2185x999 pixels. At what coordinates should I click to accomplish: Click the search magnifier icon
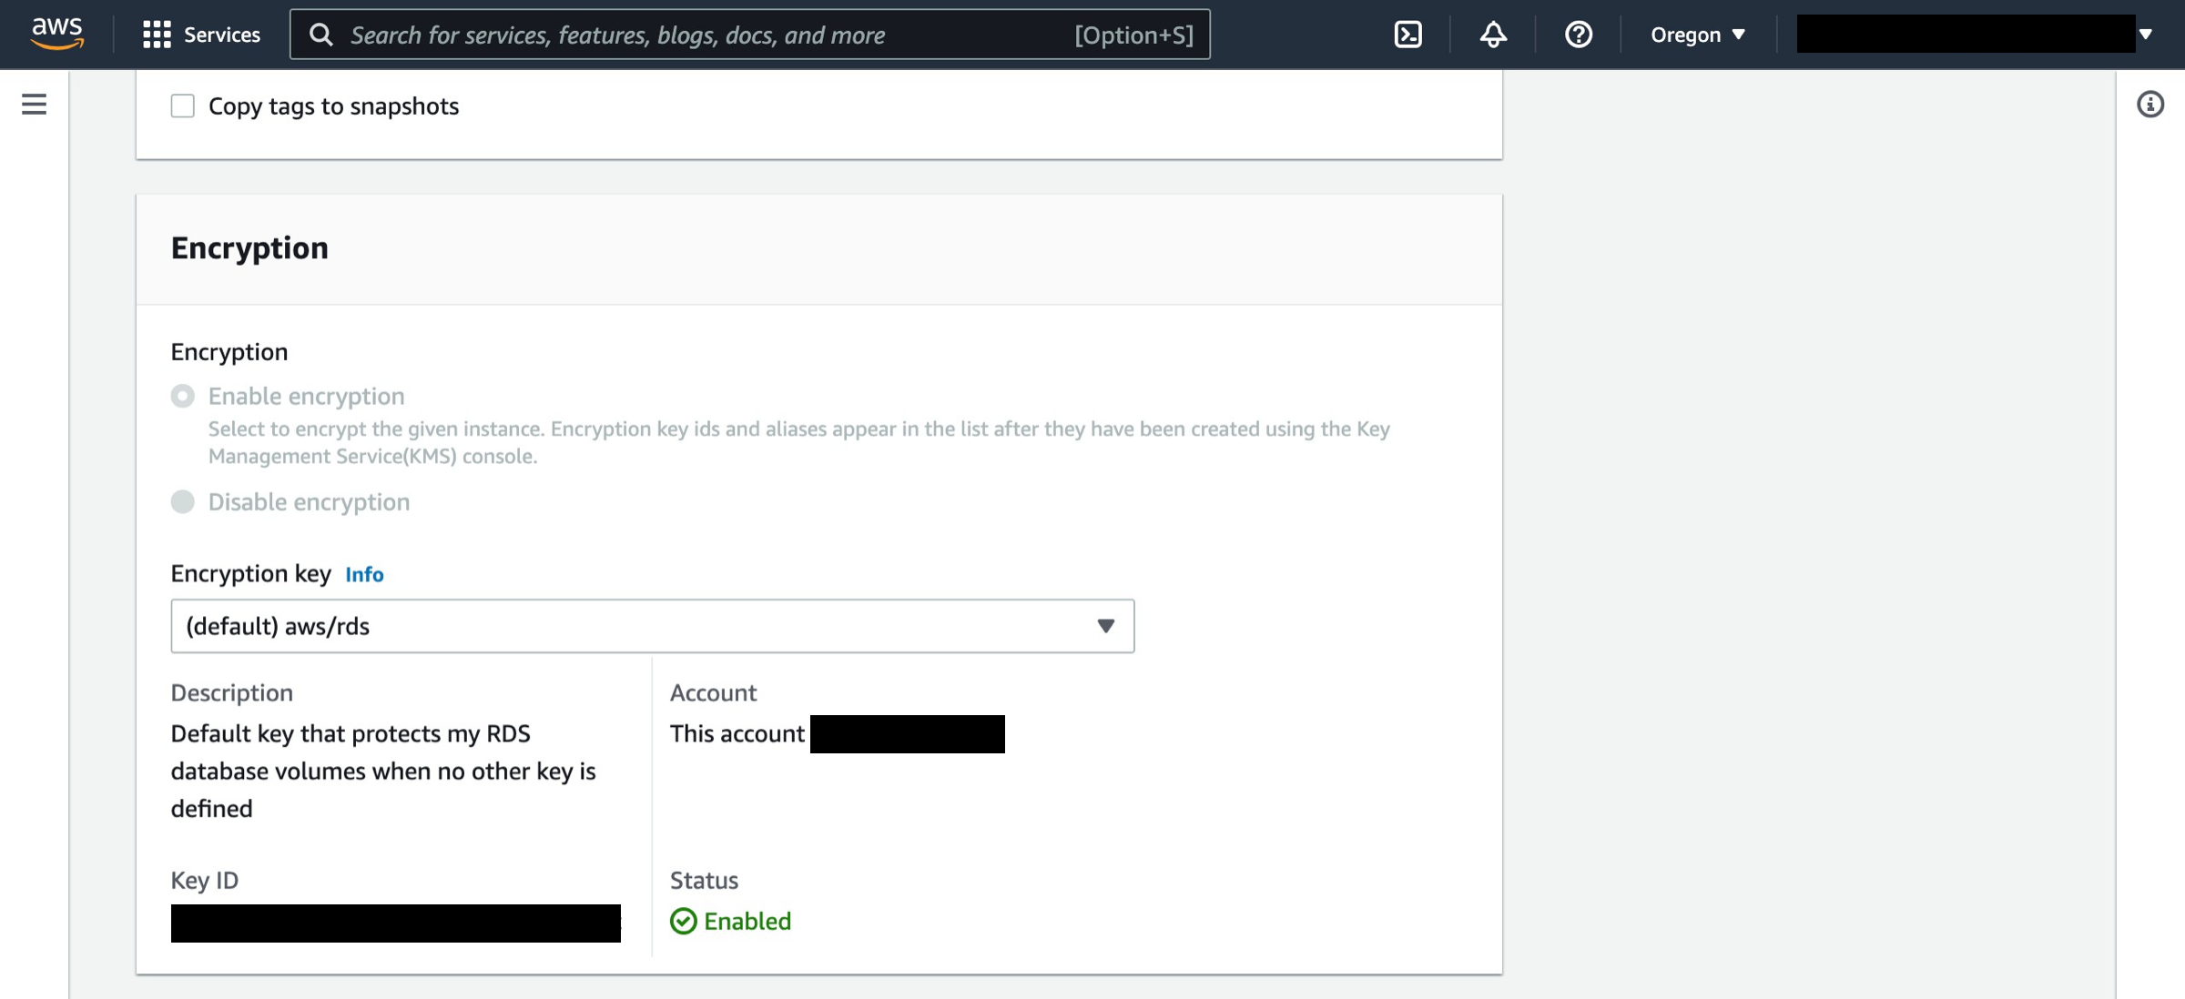click(x=321, y=35)
